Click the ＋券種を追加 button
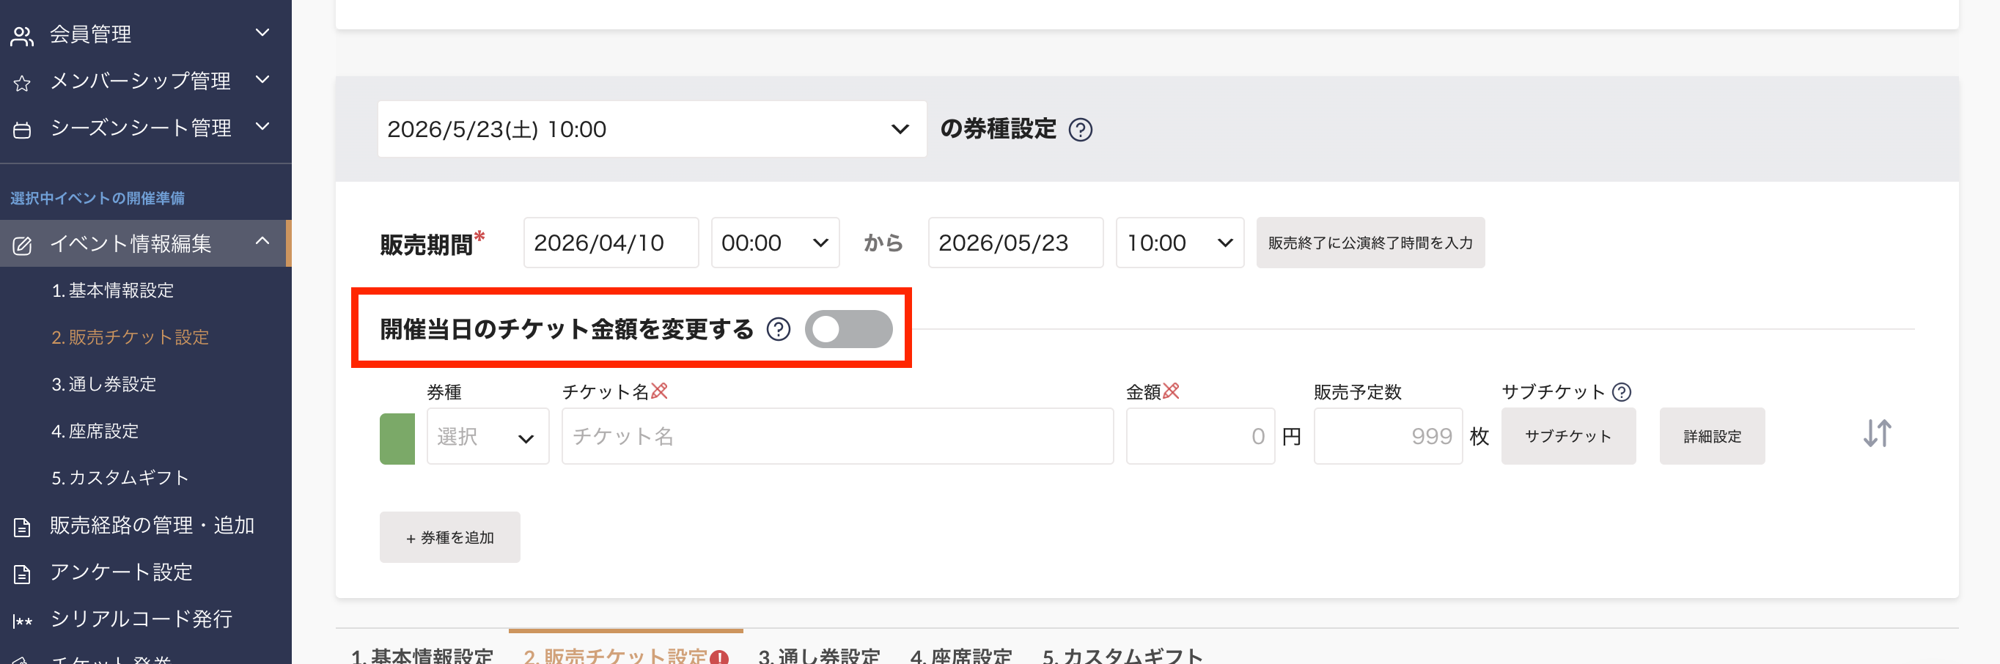 [449, 537]
